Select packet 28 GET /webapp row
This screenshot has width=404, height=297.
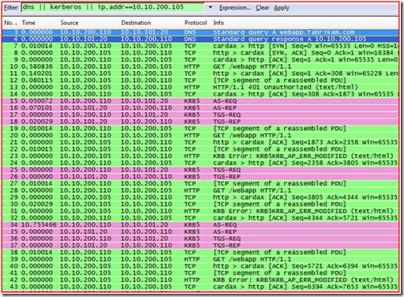pos(200,190)
